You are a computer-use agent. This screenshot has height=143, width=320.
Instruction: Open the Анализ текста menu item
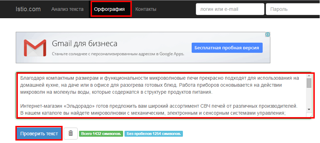tap(67, 9)
